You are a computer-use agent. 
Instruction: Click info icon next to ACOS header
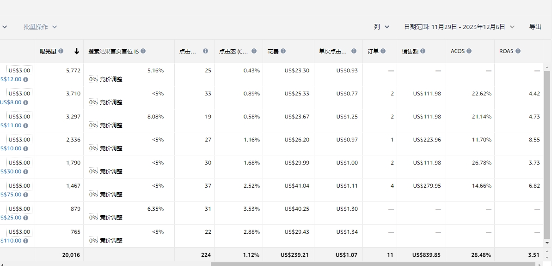(x=469, y=51)
